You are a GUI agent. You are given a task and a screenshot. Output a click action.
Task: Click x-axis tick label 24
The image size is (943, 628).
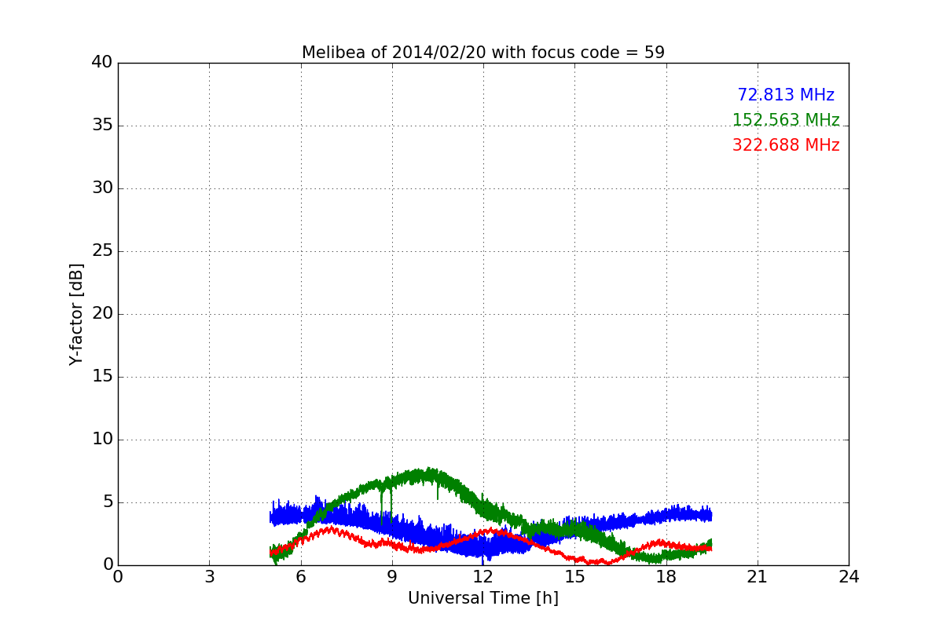pyautogui.click(x=849, y=577)
